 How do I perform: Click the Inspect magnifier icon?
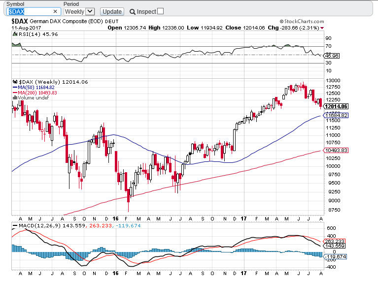point(133,12)
